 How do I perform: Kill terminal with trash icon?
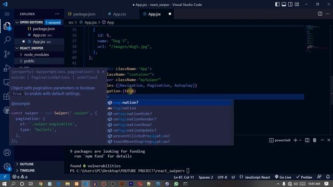pyautogui.click(x=314, y=140)
